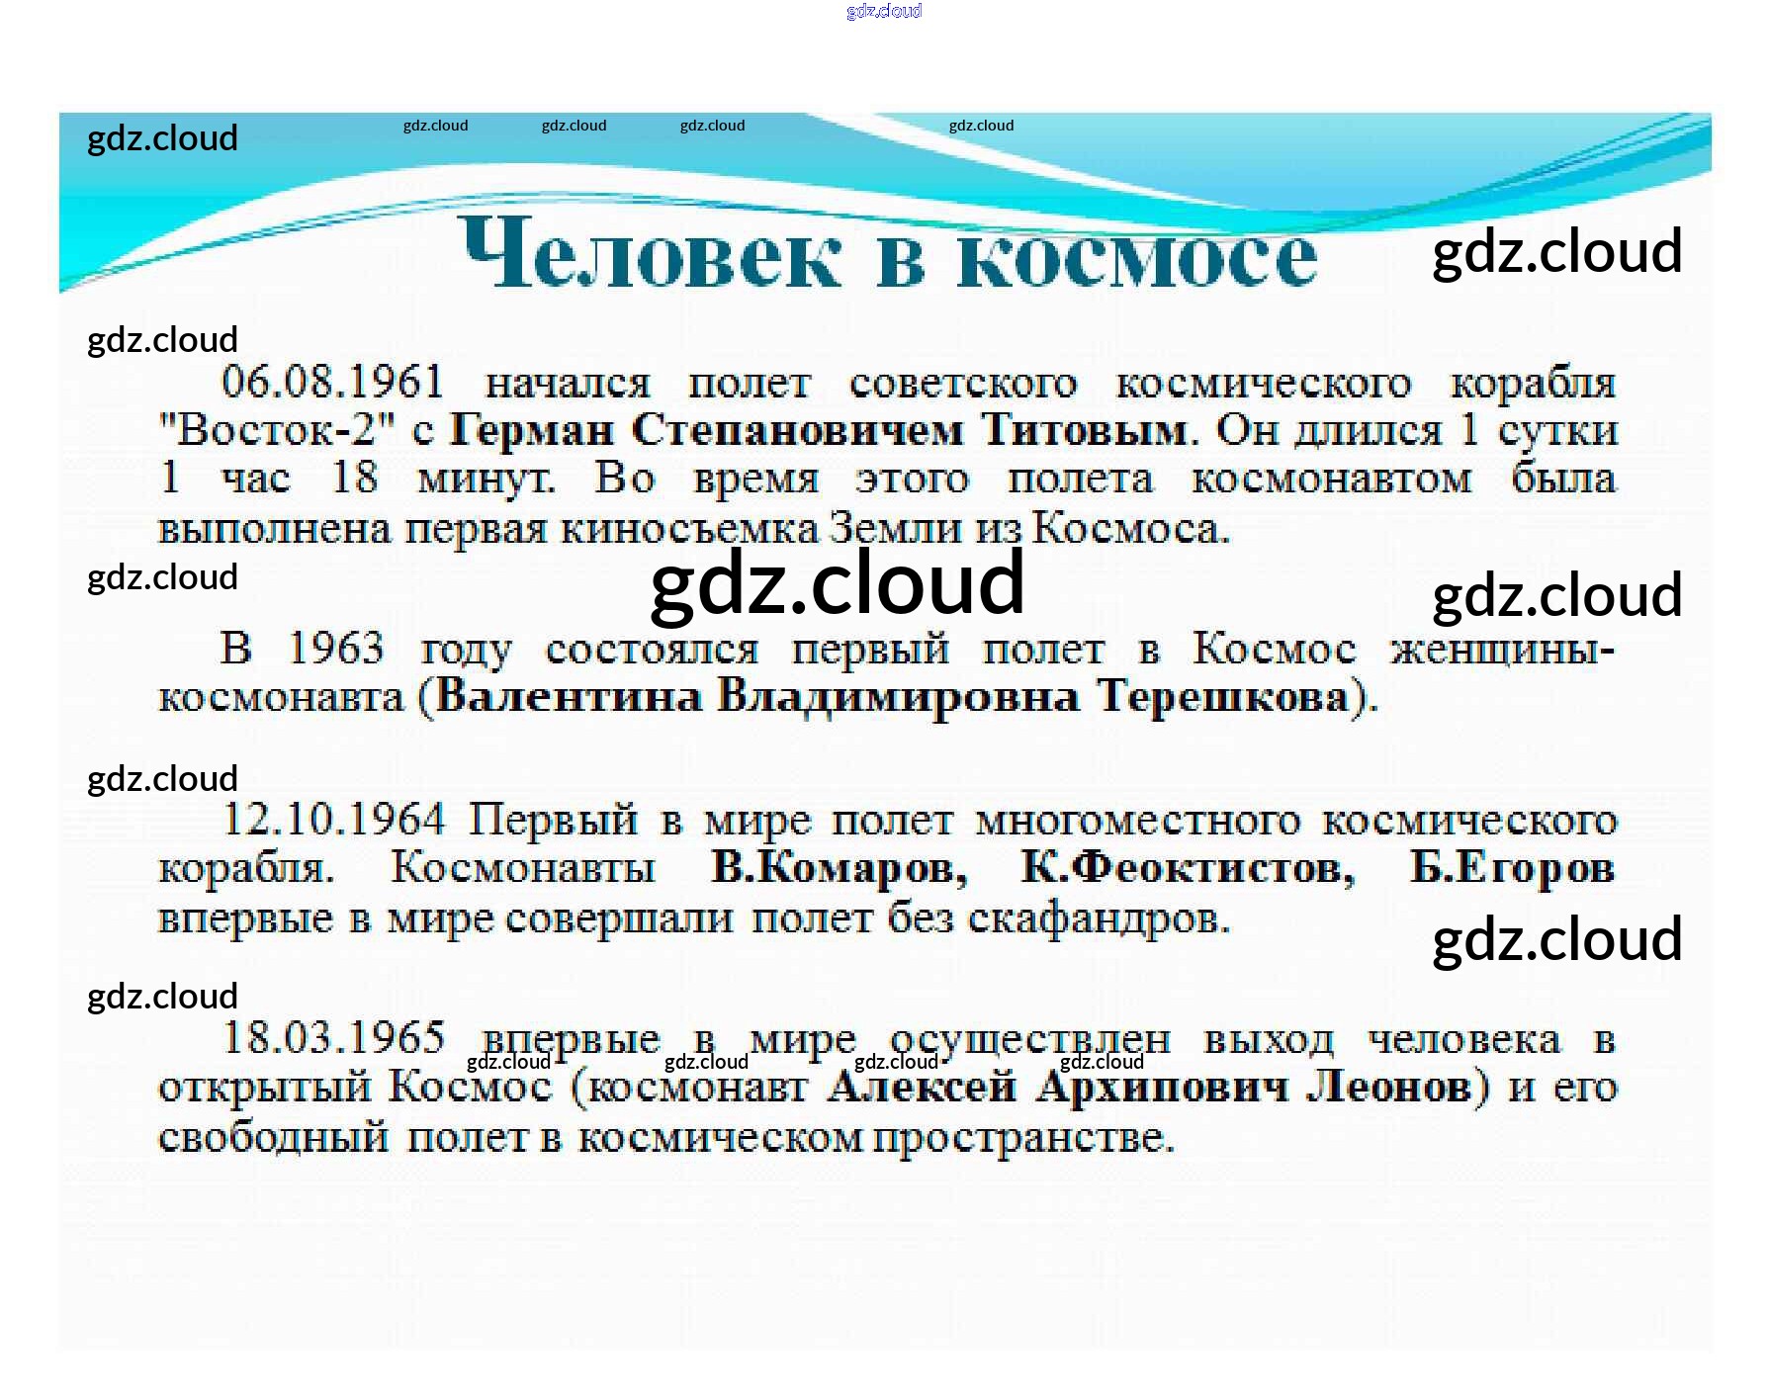The width and height of the screenshot is (1769, 1399).
Task: Click the gdz.cloud watermark below "Б.Егоров"
Action: click(x=1556, y=939)
